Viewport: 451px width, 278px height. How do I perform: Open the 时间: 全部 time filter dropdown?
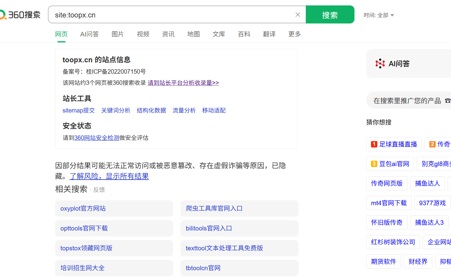(x=379, y=15)
